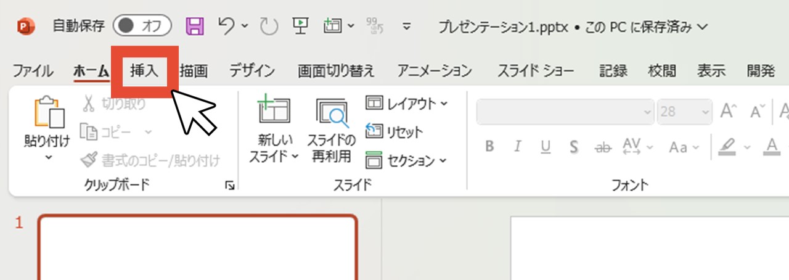Increase font size with large A icon
The width and height of the screenshot is (789, 280).
tap(729, 112)
